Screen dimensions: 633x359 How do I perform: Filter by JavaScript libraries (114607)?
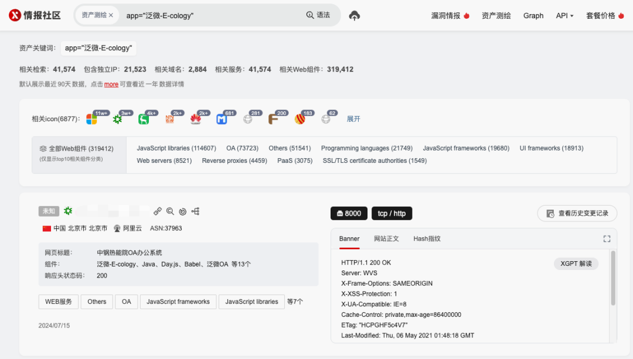[176, 148]
